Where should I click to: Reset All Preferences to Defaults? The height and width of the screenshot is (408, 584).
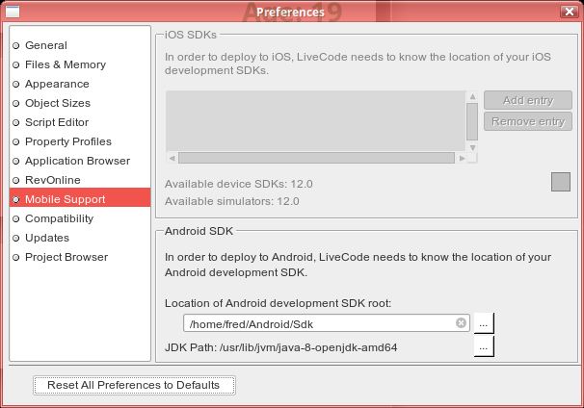pyautogui.click(x=134, y=385)
